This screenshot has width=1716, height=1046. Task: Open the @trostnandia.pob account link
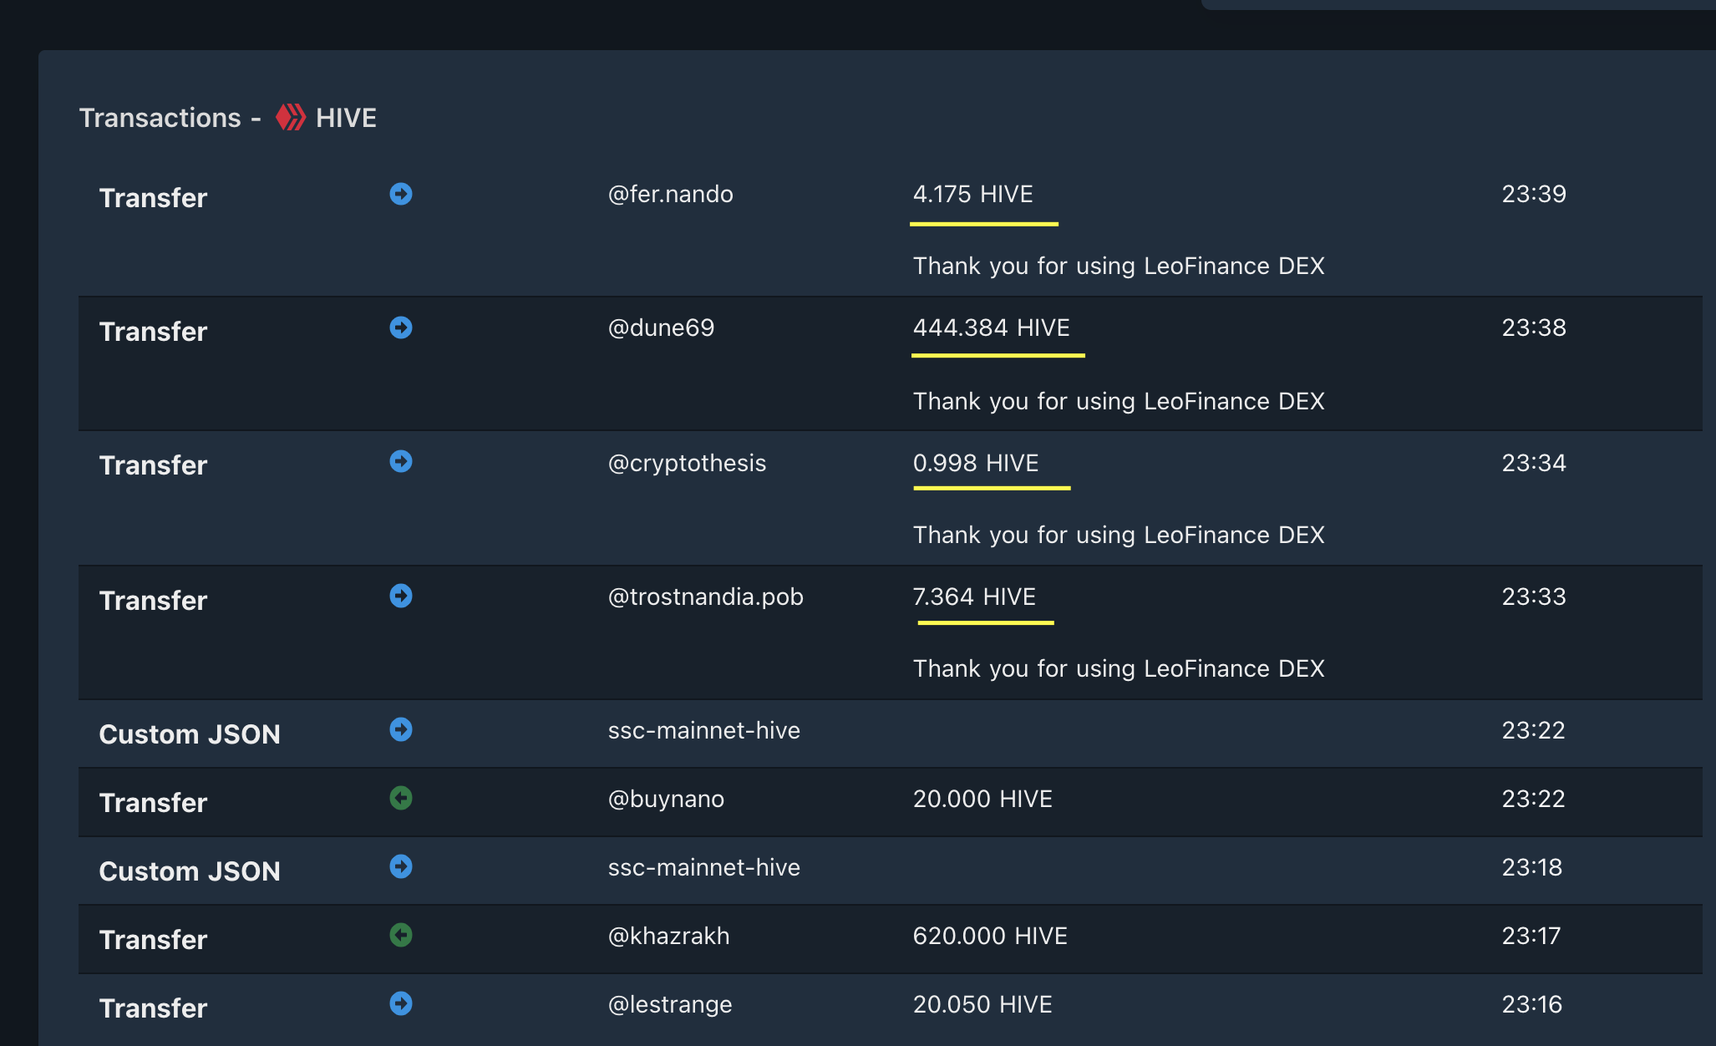[705, 597]
